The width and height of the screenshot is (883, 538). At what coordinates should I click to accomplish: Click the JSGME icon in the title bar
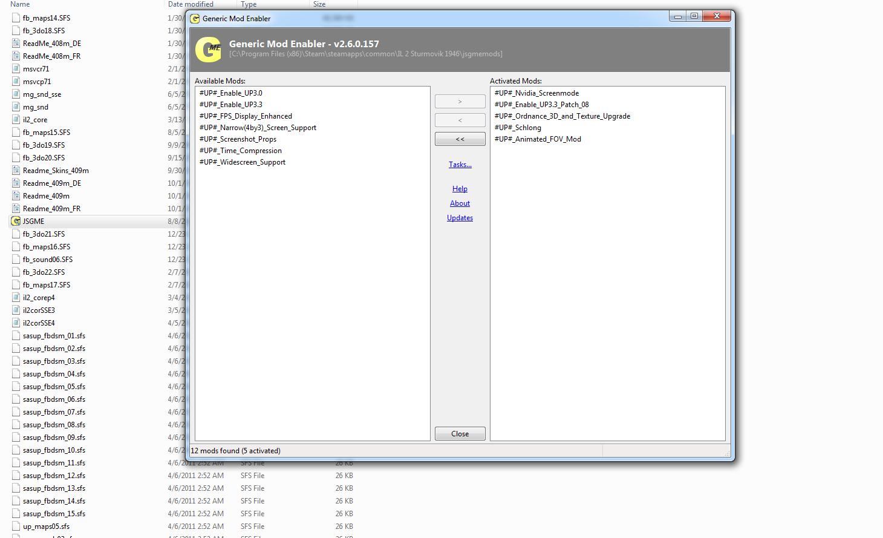pyautogui.click(x=195, y=19)
